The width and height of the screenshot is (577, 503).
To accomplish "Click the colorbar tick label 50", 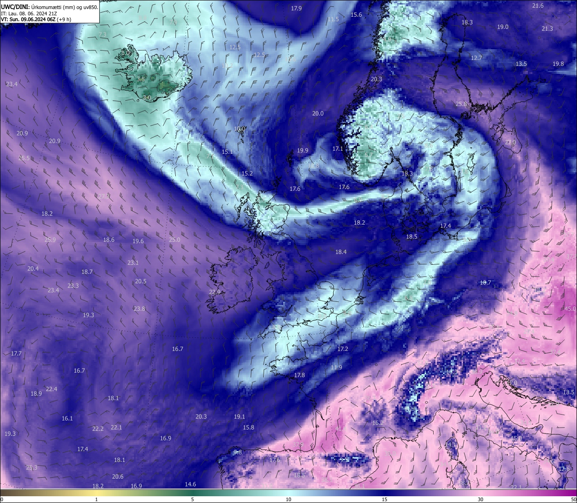I will (573, 499).
